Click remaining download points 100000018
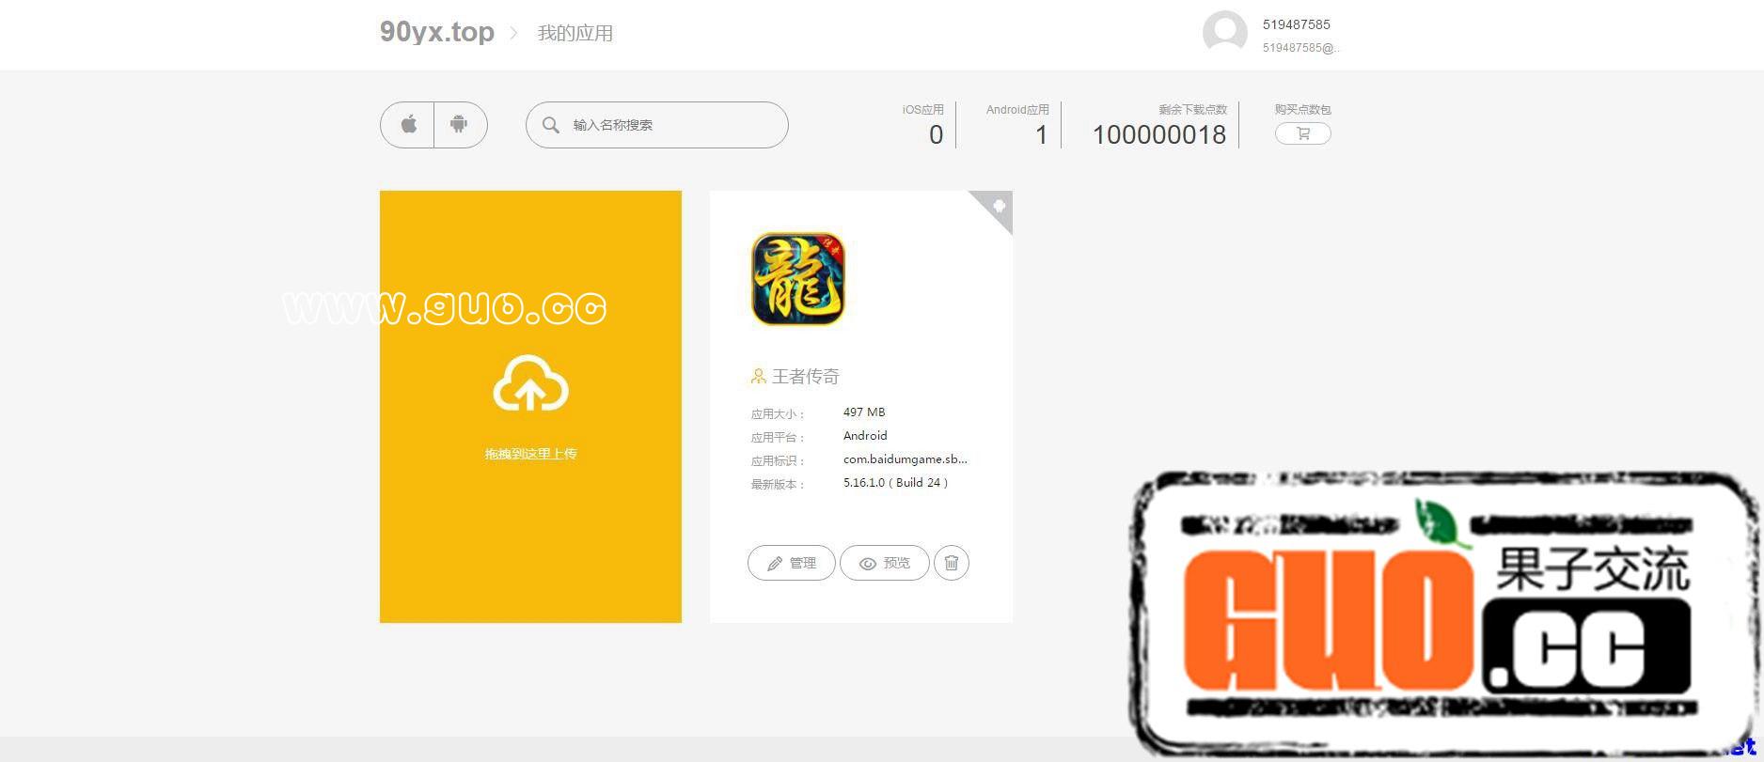 coord(1158,135)
